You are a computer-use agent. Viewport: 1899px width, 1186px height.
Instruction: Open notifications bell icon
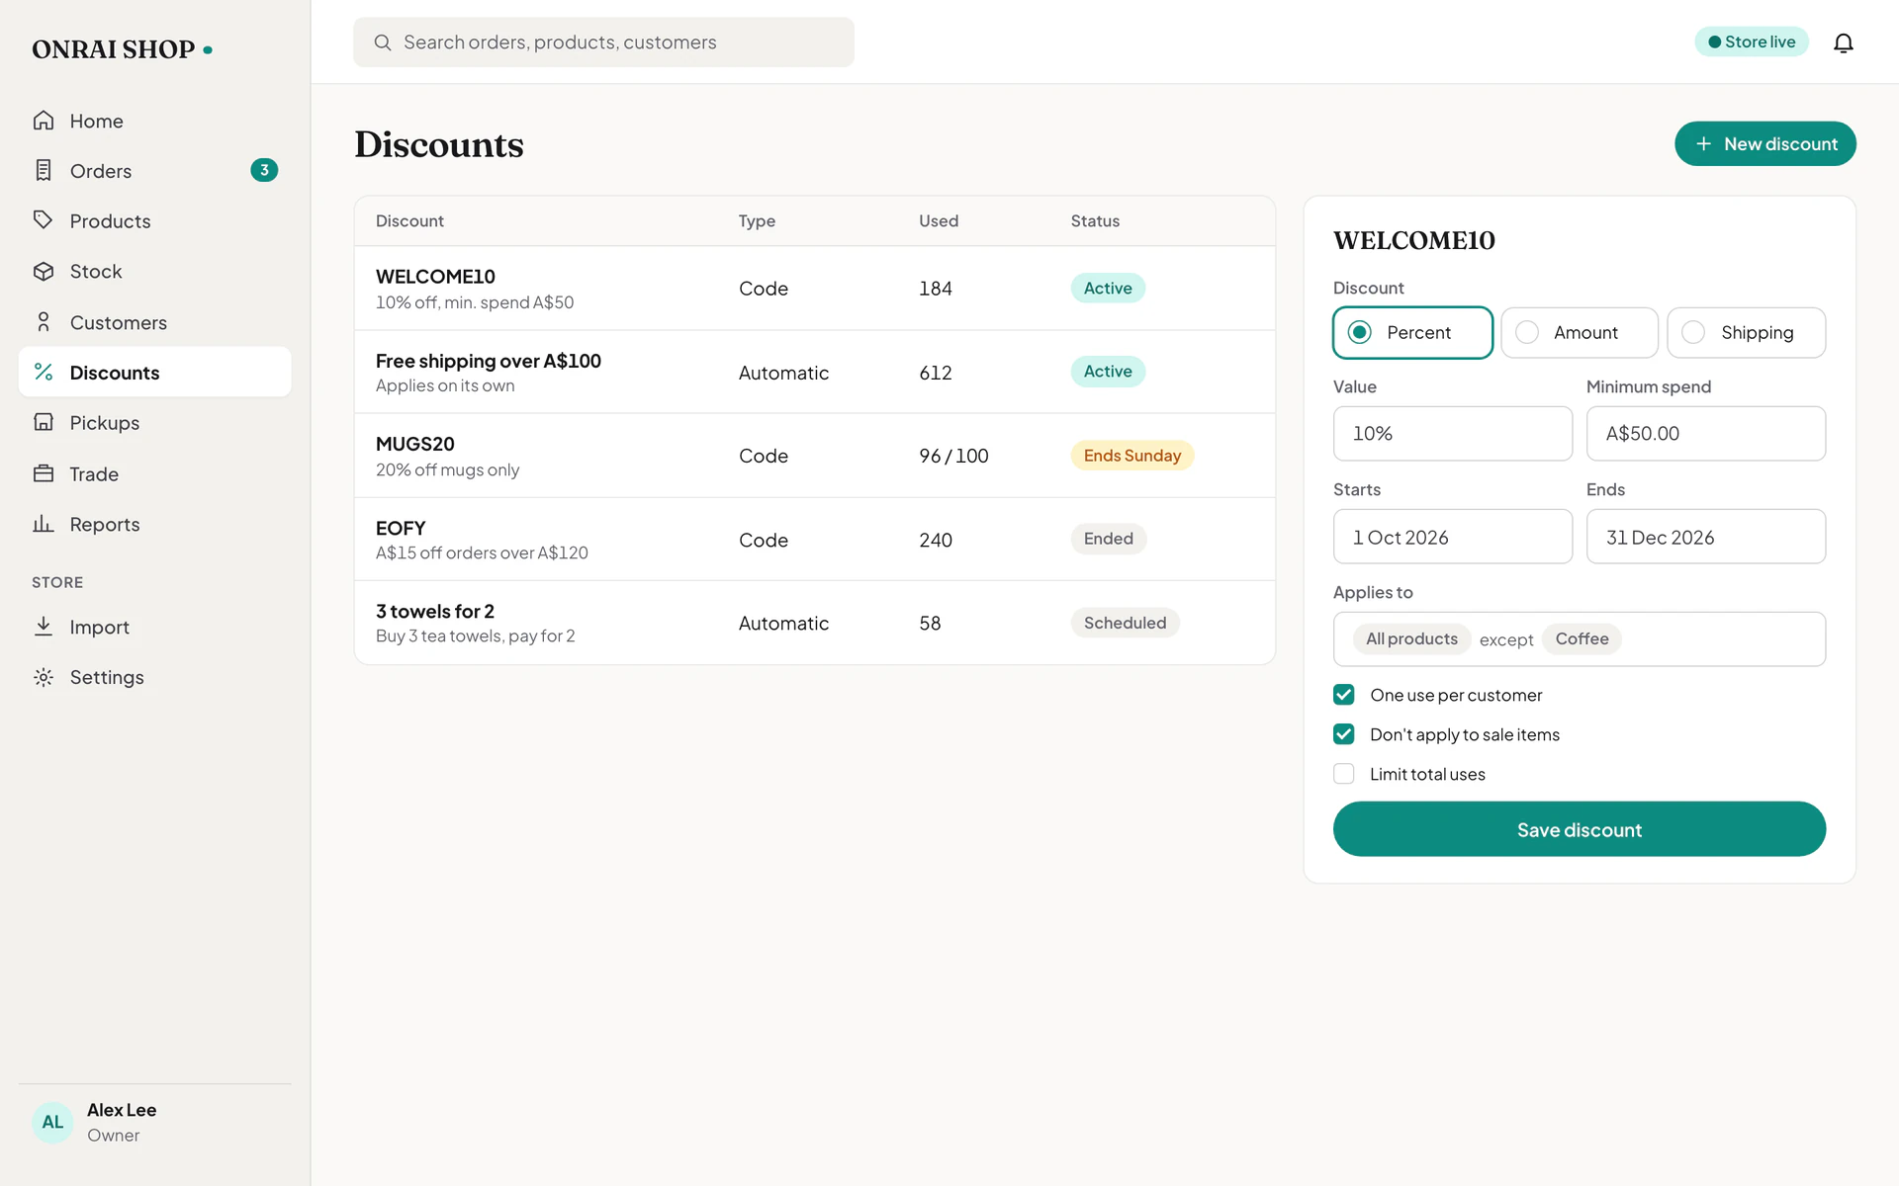click(x=1843, y=42)
